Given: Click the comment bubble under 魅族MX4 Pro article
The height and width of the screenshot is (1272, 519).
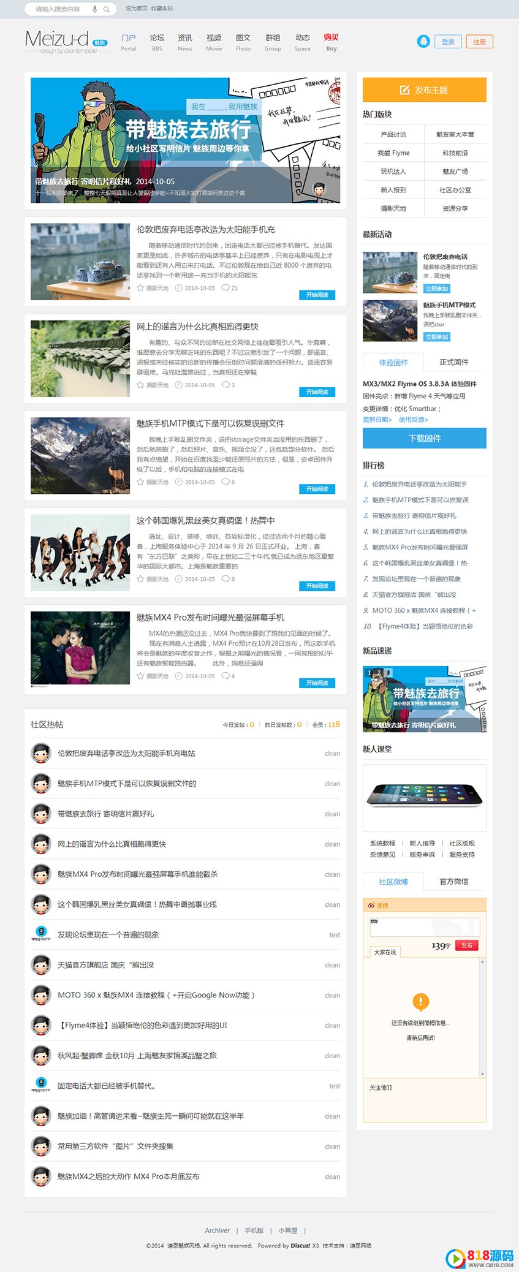Looking at the screenshot, I should point(225,676).
